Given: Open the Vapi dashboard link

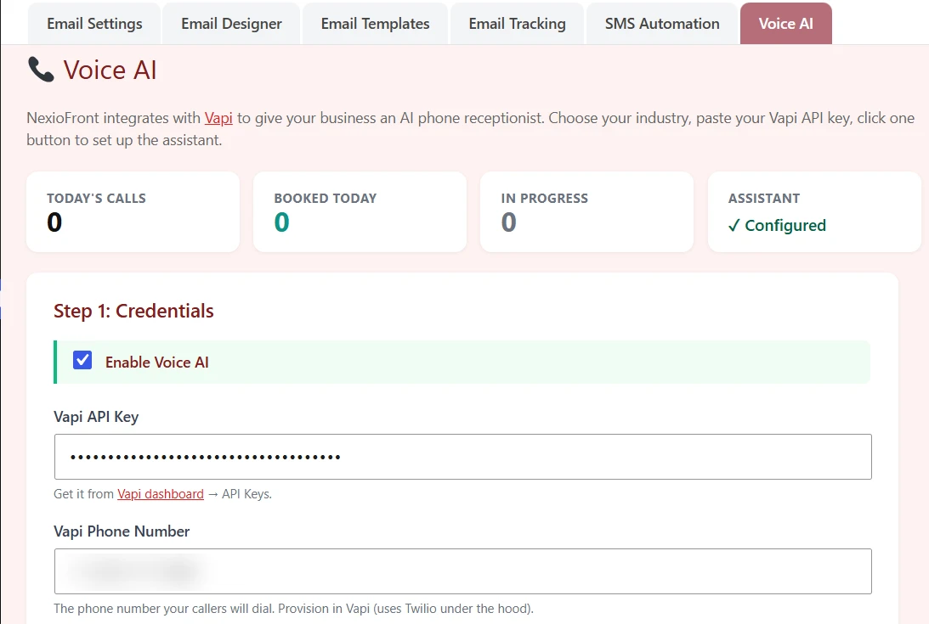Looking at the screenshot, I should tap(161, 494).
